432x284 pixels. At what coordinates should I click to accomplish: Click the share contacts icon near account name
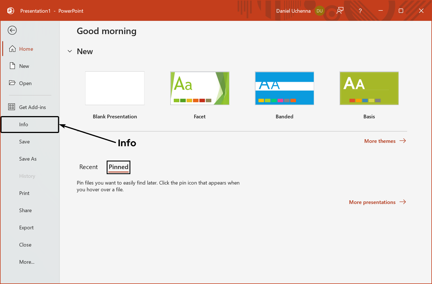coord(340,10)
